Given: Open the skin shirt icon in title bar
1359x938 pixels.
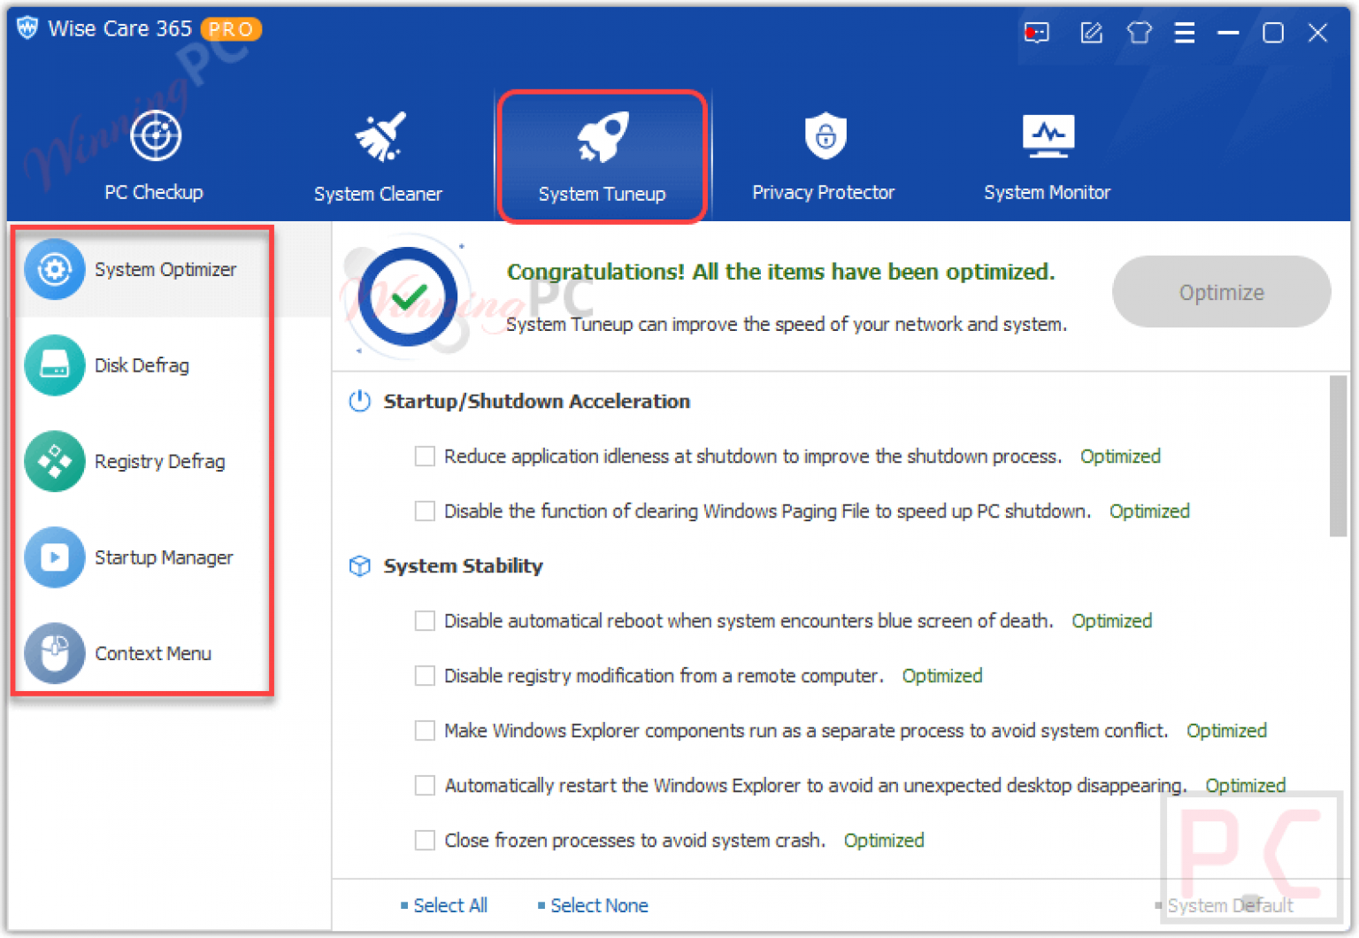Looking at the screenshot, I should pos(1140,34).
